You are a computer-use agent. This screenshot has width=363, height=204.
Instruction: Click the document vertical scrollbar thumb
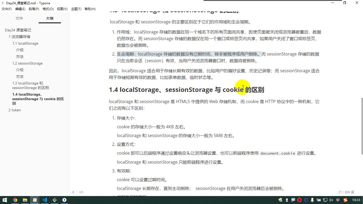point(362,126)
